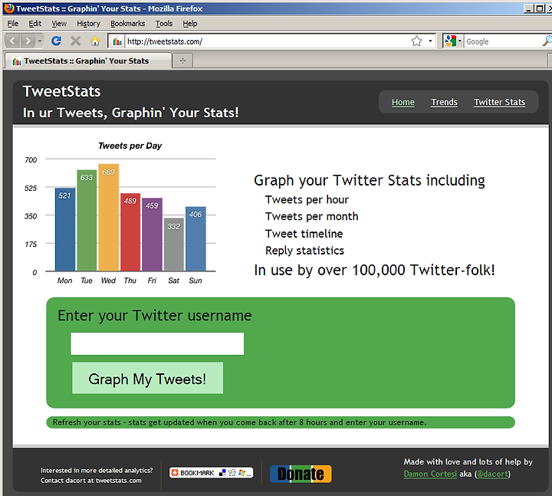
Task: Open the Damon Cortesi link
Action: pyautogui.click(x=430, y=474)
